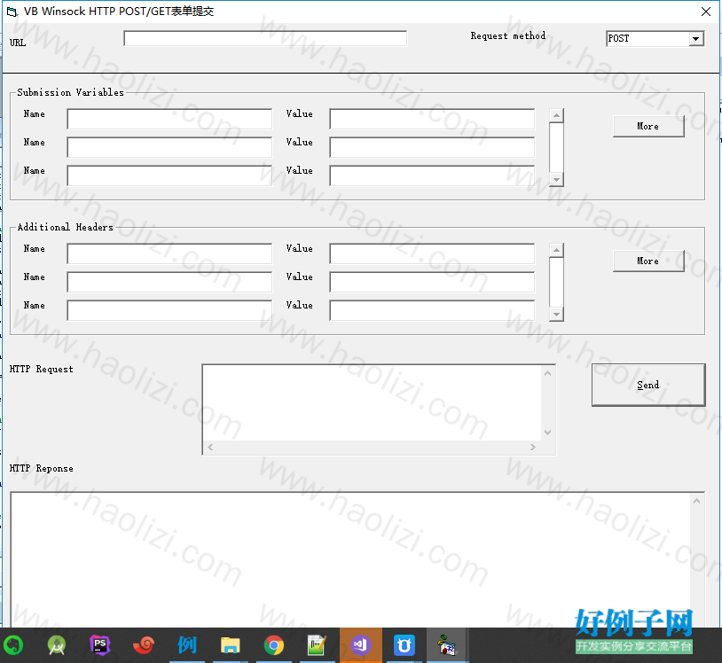The height and width of the screenshot is (663, 722).
Task: Open Google Chrome from the taskbar
Action: point(274,645)
